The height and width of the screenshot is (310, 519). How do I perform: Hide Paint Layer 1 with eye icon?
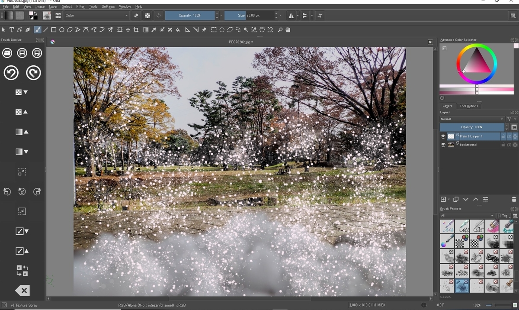[443, 136]
